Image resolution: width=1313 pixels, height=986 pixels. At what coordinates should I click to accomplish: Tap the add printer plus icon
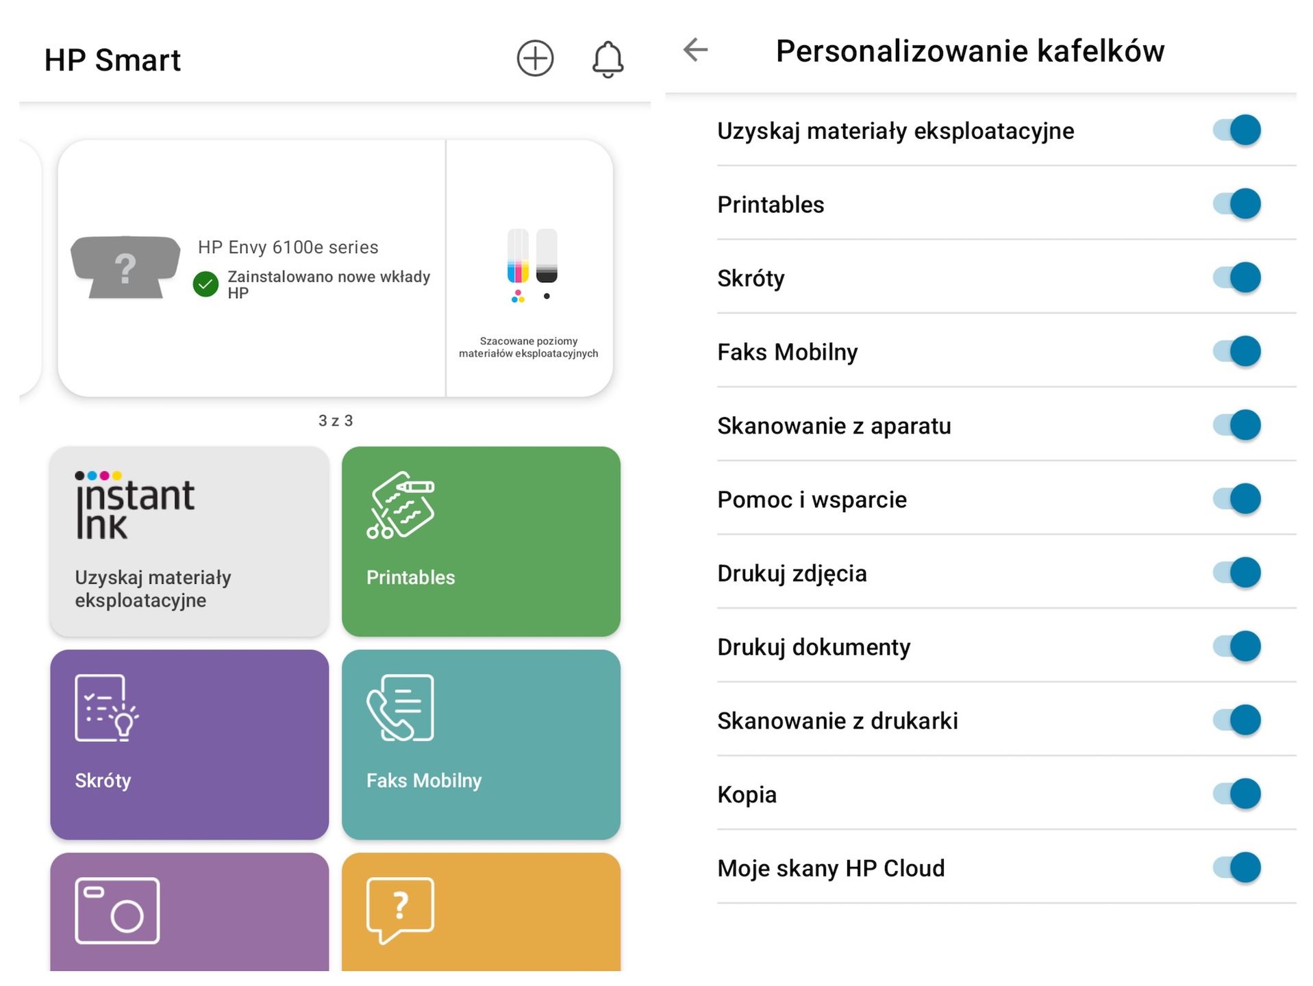click(x=534, y=58)
